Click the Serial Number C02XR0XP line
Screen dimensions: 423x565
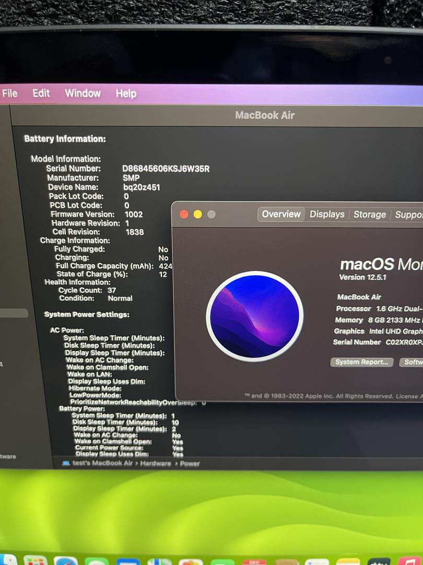coord(378,342)
